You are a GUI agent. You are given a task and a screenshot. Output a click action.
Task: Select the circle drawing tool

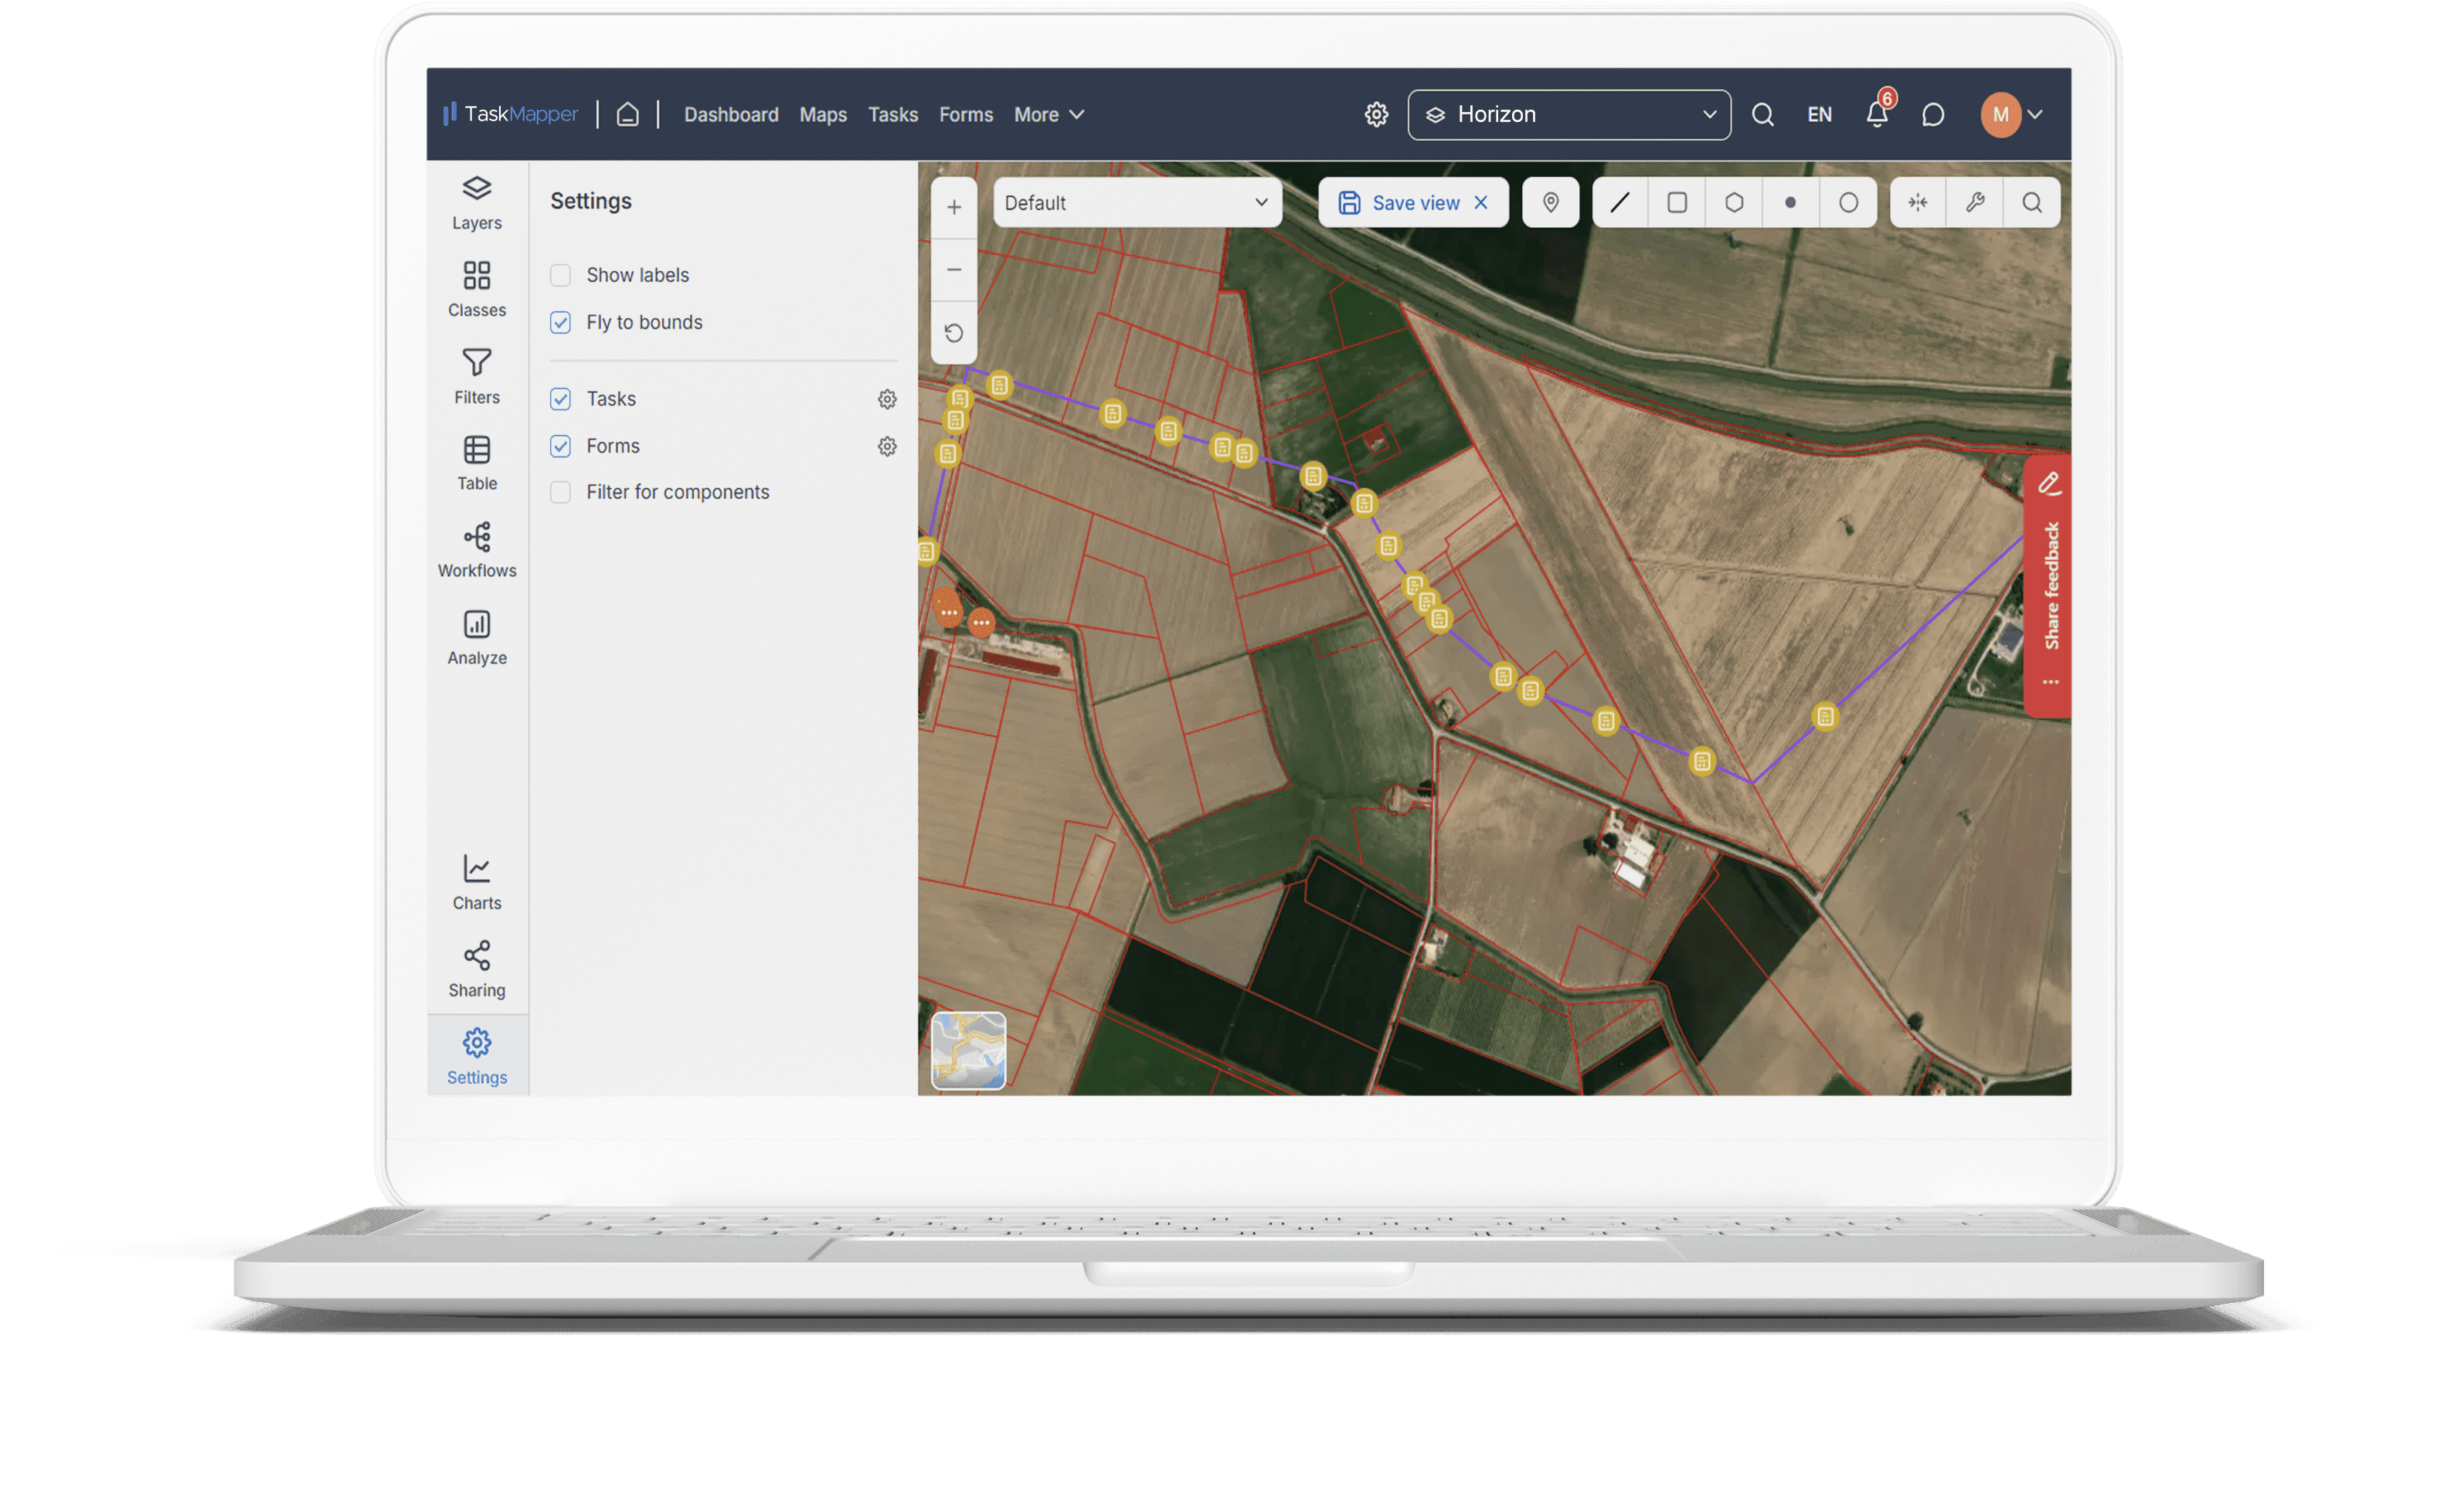tap(1848, 202)
